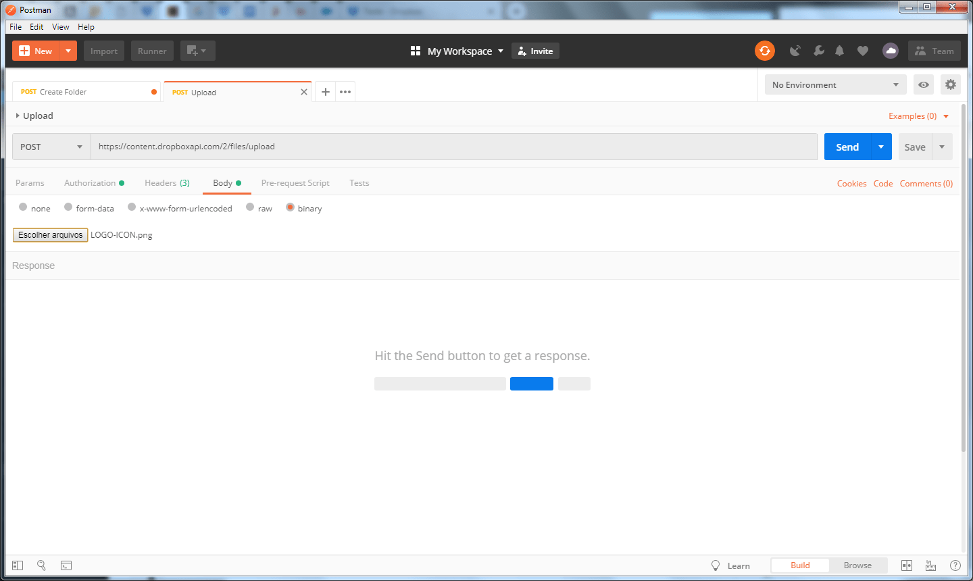Open the tab options ellipsis menu

pos(345,92)
